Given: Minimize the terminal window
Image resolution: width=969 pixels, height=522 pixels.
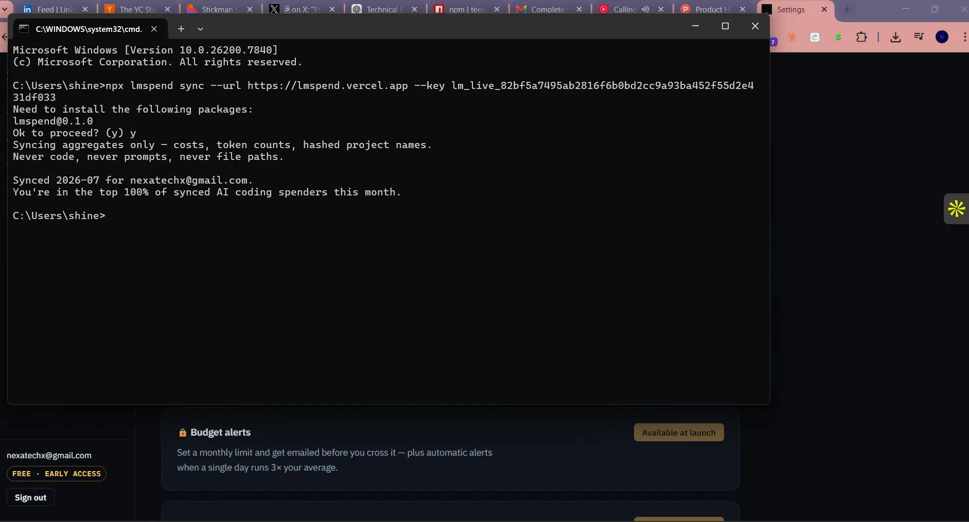Looking at the screenshot, I should (x=695, y=26).
